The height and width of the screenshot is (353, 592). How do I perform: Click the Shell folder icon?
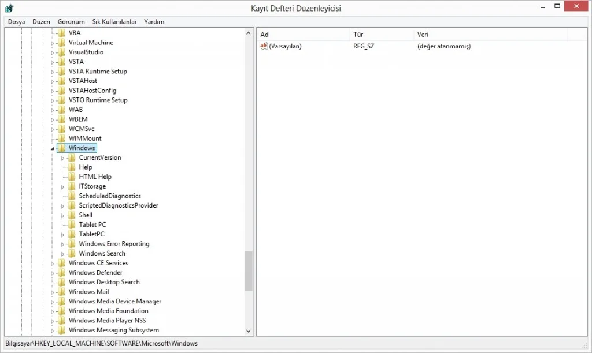point(72,215)
